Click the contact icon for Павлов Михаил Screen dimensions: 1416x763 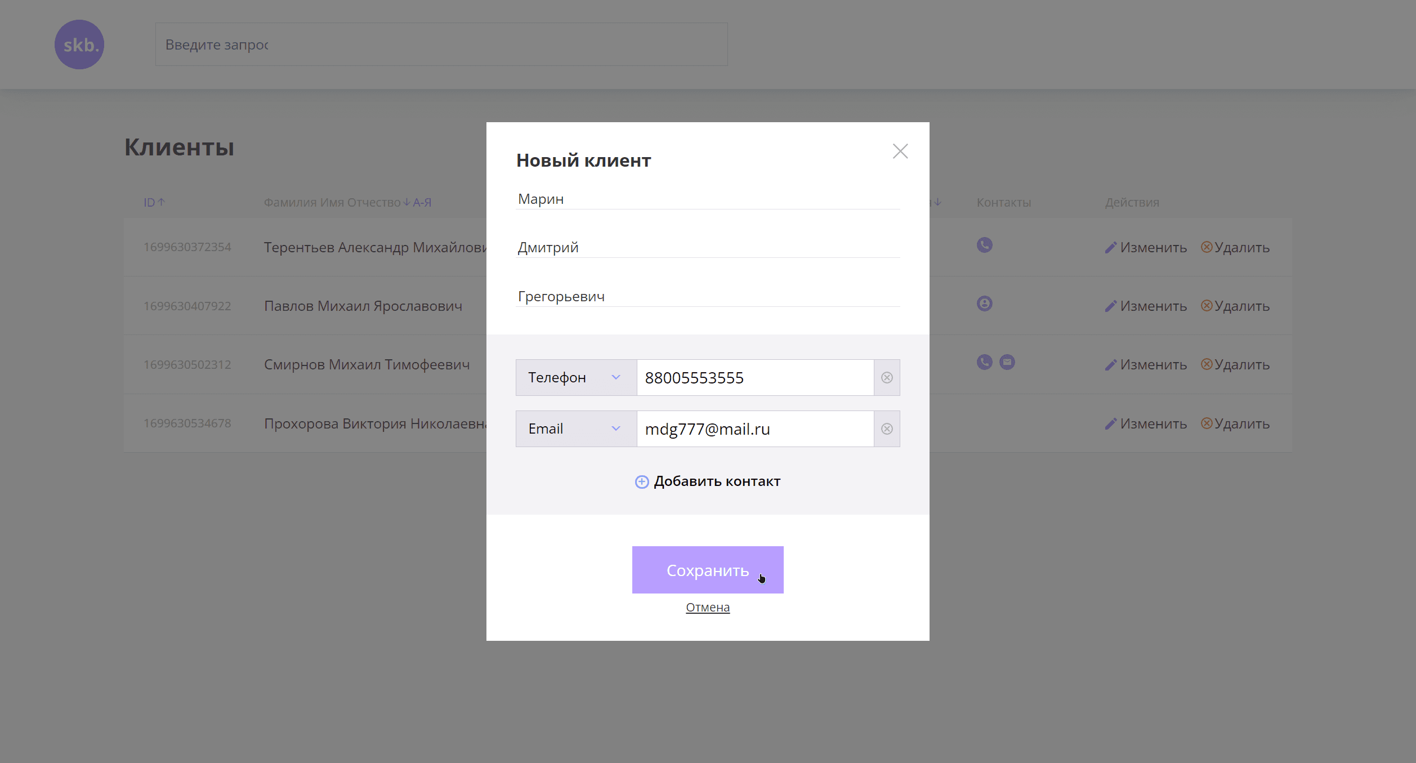[x=984, y=304]
